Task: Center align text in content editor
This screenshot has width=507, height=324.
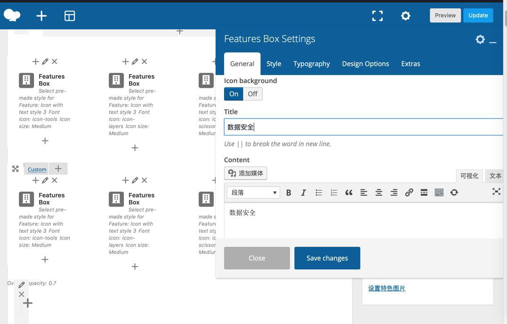Action: tap(378, 192)
